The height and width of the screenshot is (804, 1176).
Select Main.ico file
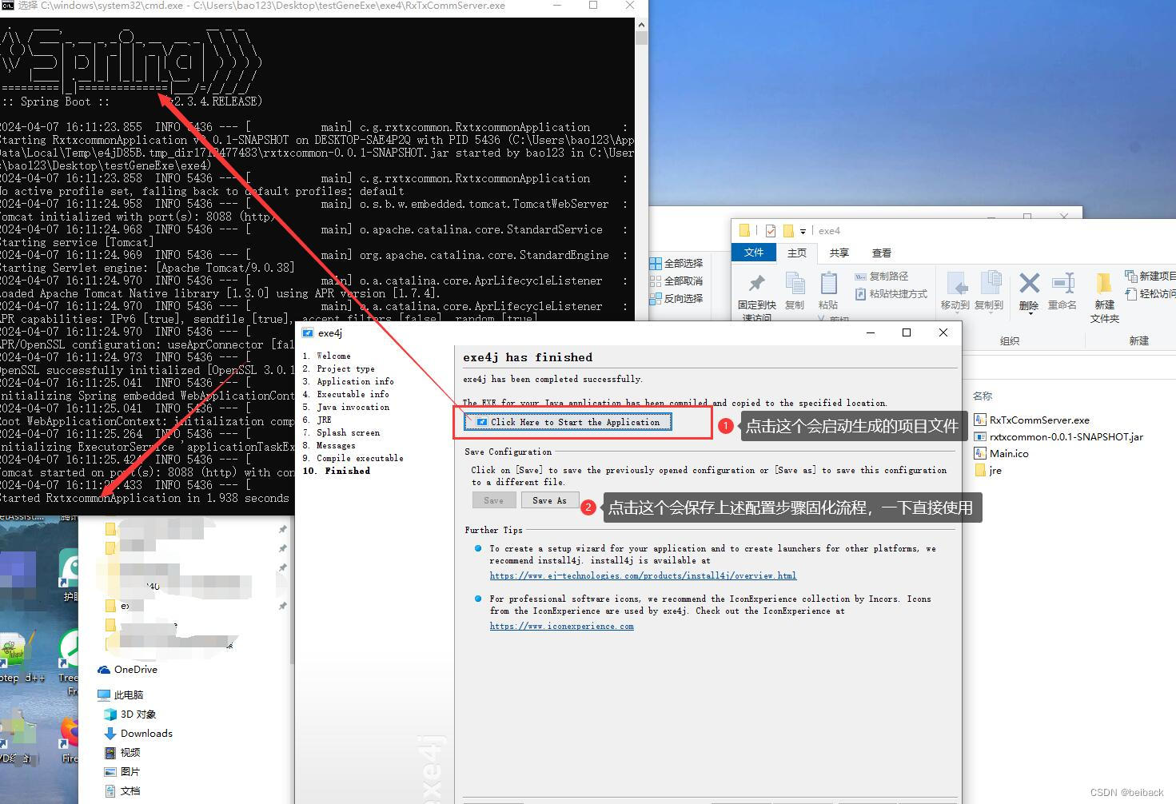click(x=1002, y=453)
